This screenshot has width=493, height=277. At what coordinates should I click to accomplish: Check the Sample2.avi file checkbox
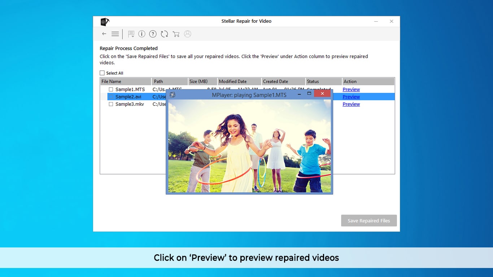coord(111,97)
